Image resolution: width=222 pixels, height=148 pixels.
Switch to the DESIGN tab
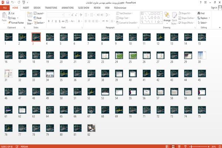[37, 8]
